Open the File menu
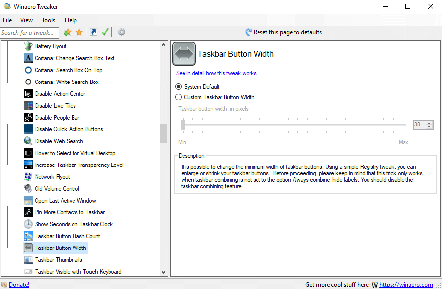Image resolution: width=442 pixels, height=289 pixels. click(7, 20)
